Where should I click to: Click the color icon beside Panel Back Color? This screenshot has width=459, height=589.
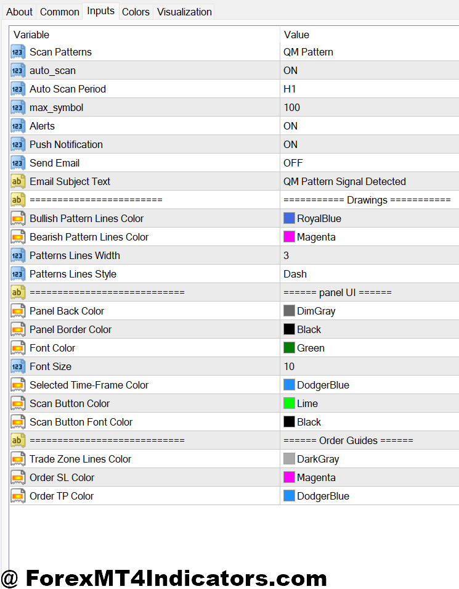coord(18,311)
